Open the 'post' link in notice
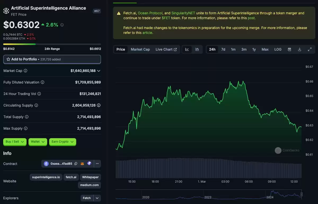This screenshot has height=204, width=318. (x=251, y=18)
